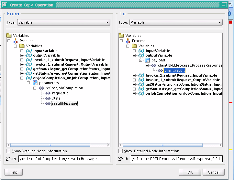Click Cancel to dismiss the dialog

[x=214, y=172]
